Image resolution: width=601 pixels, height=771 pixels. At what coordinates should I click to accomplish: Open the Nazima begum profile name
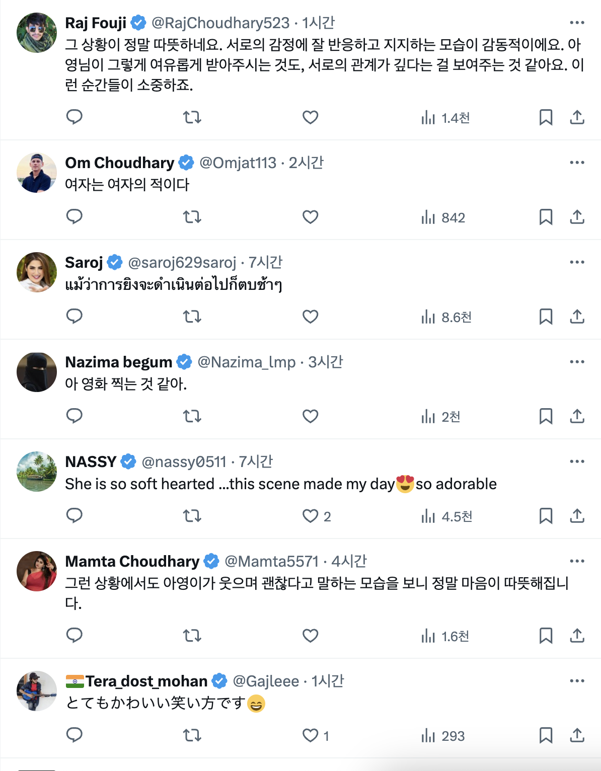tap(119, 362)
